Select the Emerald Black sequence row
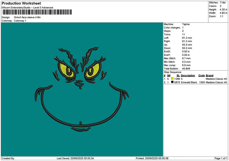This screenshot has height=161, width=229. (195, 82)
